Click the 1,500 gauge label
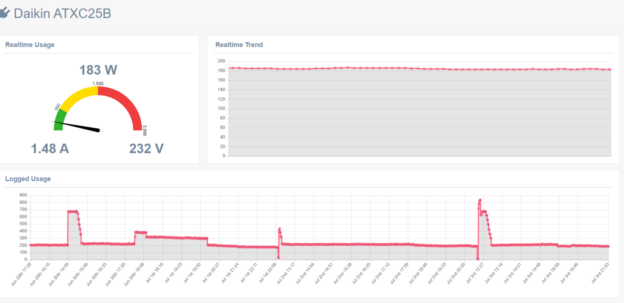Viewport: 624px width, 303px height. (98, 84)
